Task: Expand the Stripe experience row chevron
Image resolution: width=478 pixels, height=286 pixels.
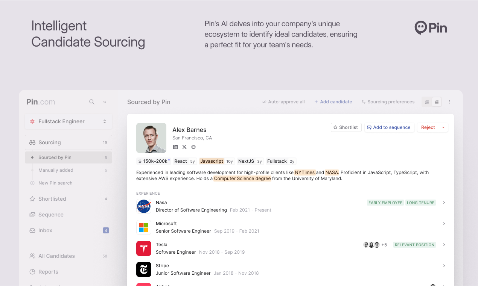Action: tap(444, 266)
